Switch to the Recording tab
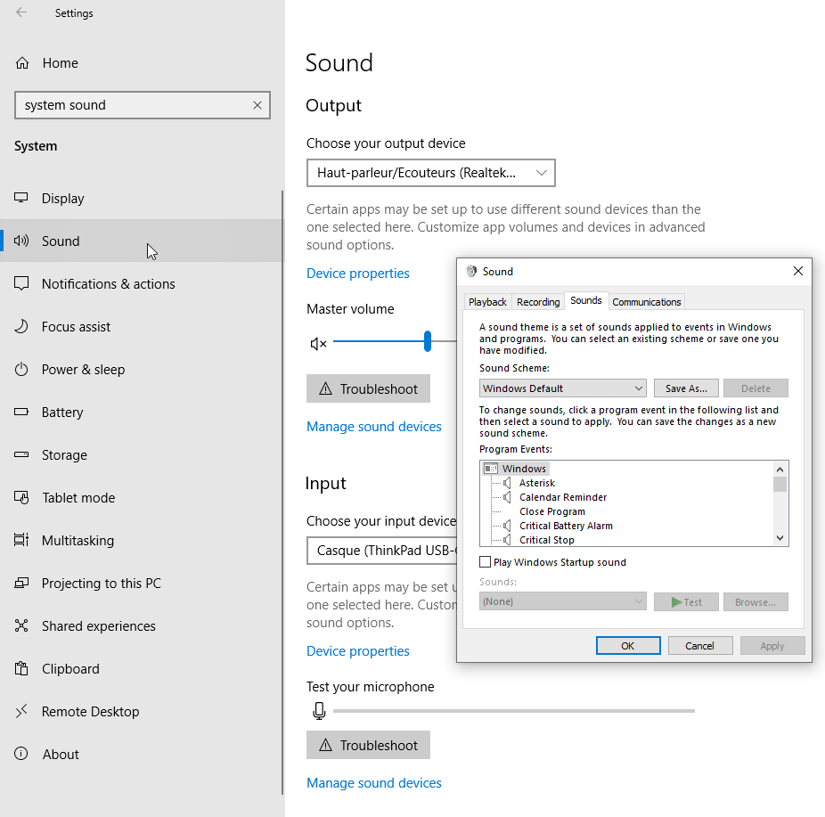 [538, 301]
